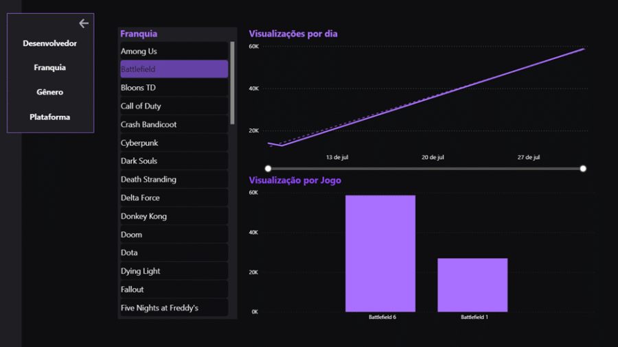Switch to the Franquia page
Image resolution: width=618 pixels, height=347 pixels.
(49, 68)
